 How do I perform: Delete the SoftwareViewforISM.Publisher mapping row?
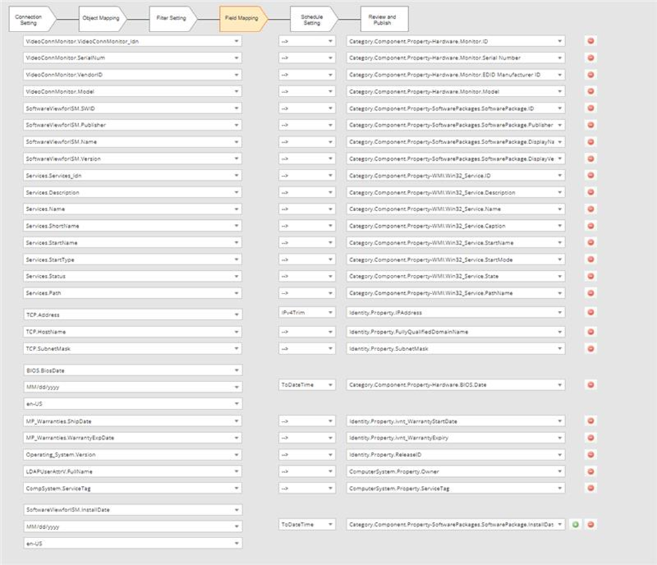pos(591,125)
